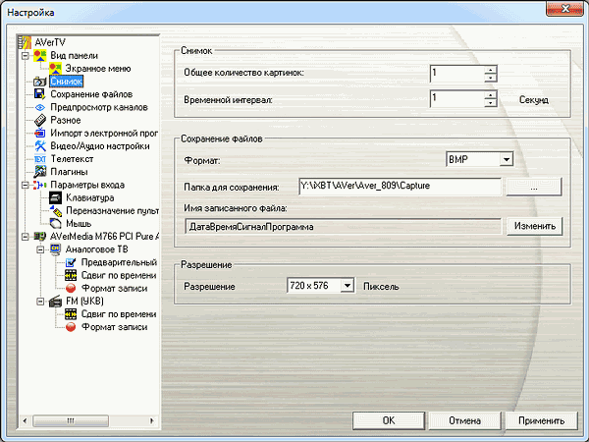The width and height of the screenshot is (589, 442).
Task: Click the Предварительный checkmark icon
Action: click(x=71, y=262)
